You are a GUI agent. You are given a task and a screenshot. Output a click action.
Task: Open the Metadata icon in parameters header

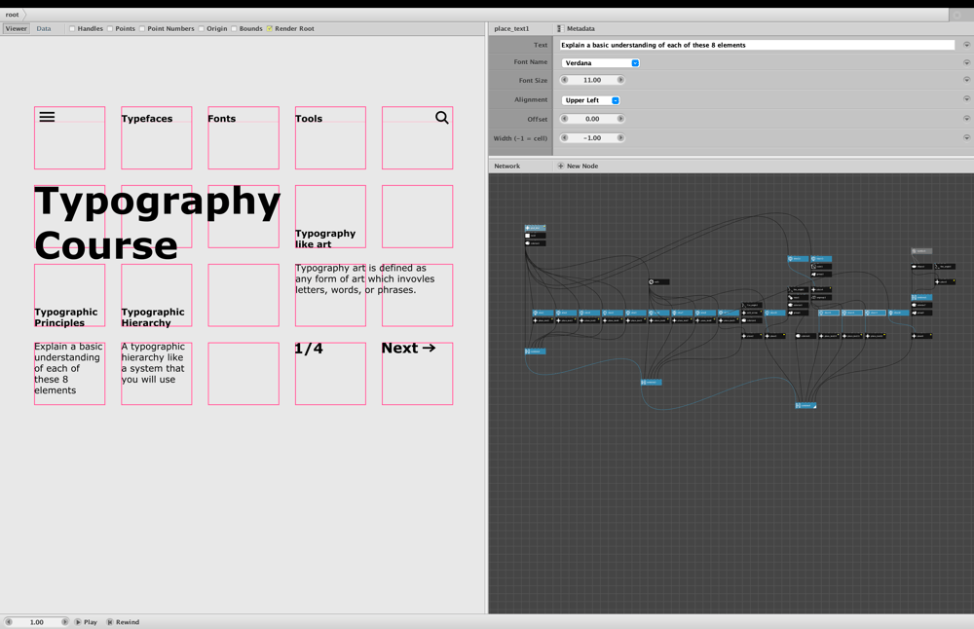coord(559,28)
